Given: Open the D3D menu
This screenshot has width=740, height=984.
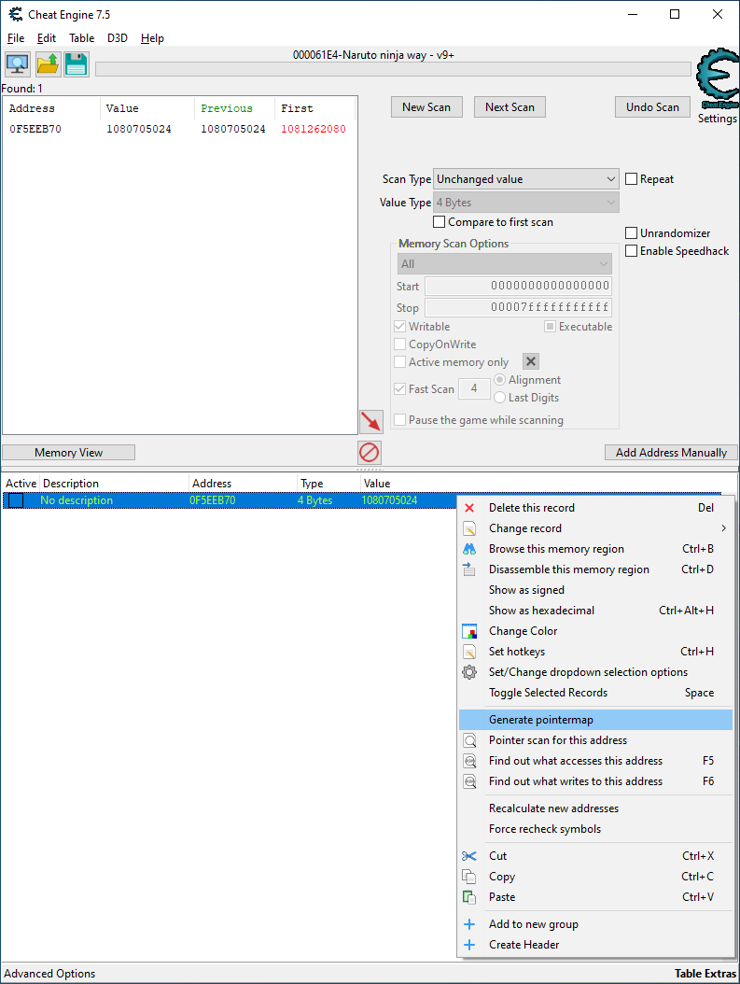Looking at the screenshot, I should [118, 38].
